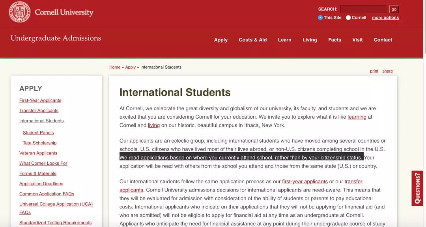
Task: Open the Undergraduate Admissions title link
Action: 56,38
